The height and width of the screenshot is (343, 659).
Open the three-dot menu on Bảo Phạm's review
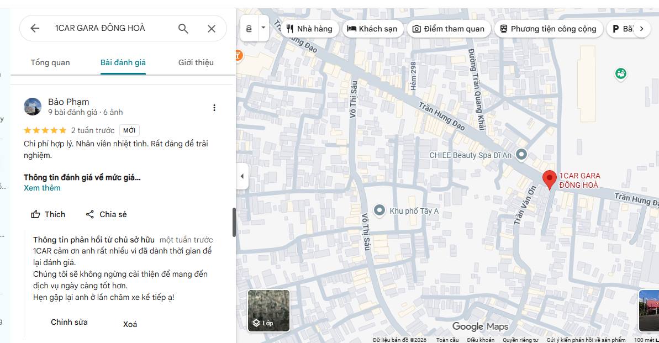click(214, 108)
